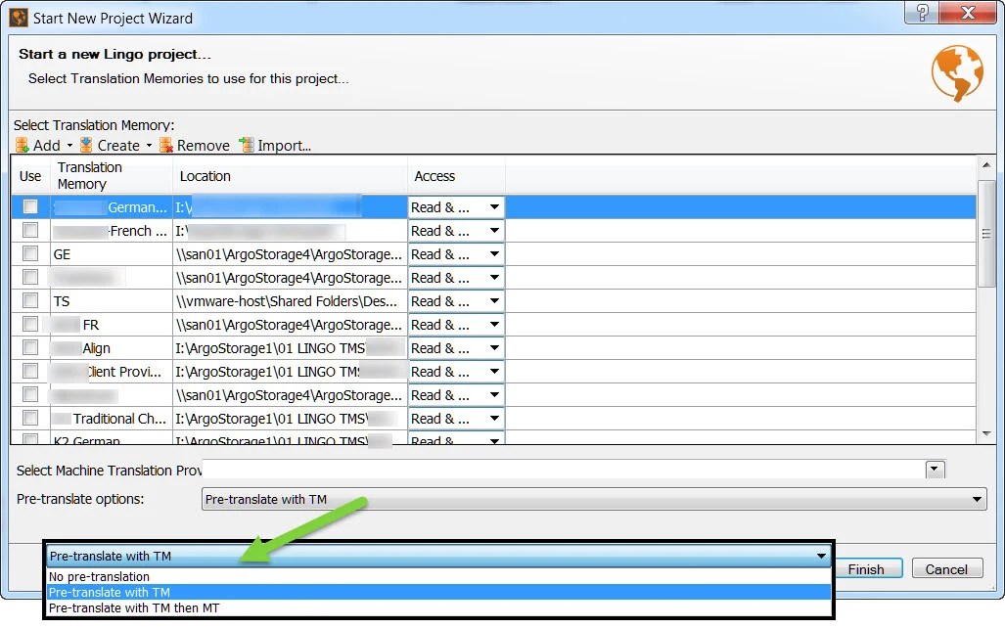Click scrollbar up arrow of memory list
1005x629 pixels.
(x=986, y=166)
